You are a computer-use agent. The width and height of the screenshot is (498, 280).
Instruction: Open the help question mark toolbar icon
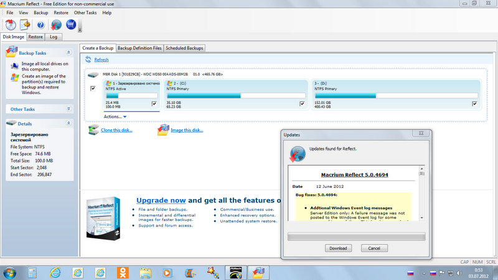pos(40,25)
